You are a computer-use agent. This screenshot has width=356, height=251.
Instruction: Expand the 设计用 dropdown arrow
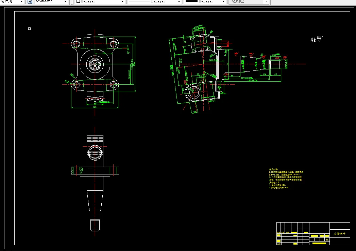pyautogui.click(x=21, y=2)
